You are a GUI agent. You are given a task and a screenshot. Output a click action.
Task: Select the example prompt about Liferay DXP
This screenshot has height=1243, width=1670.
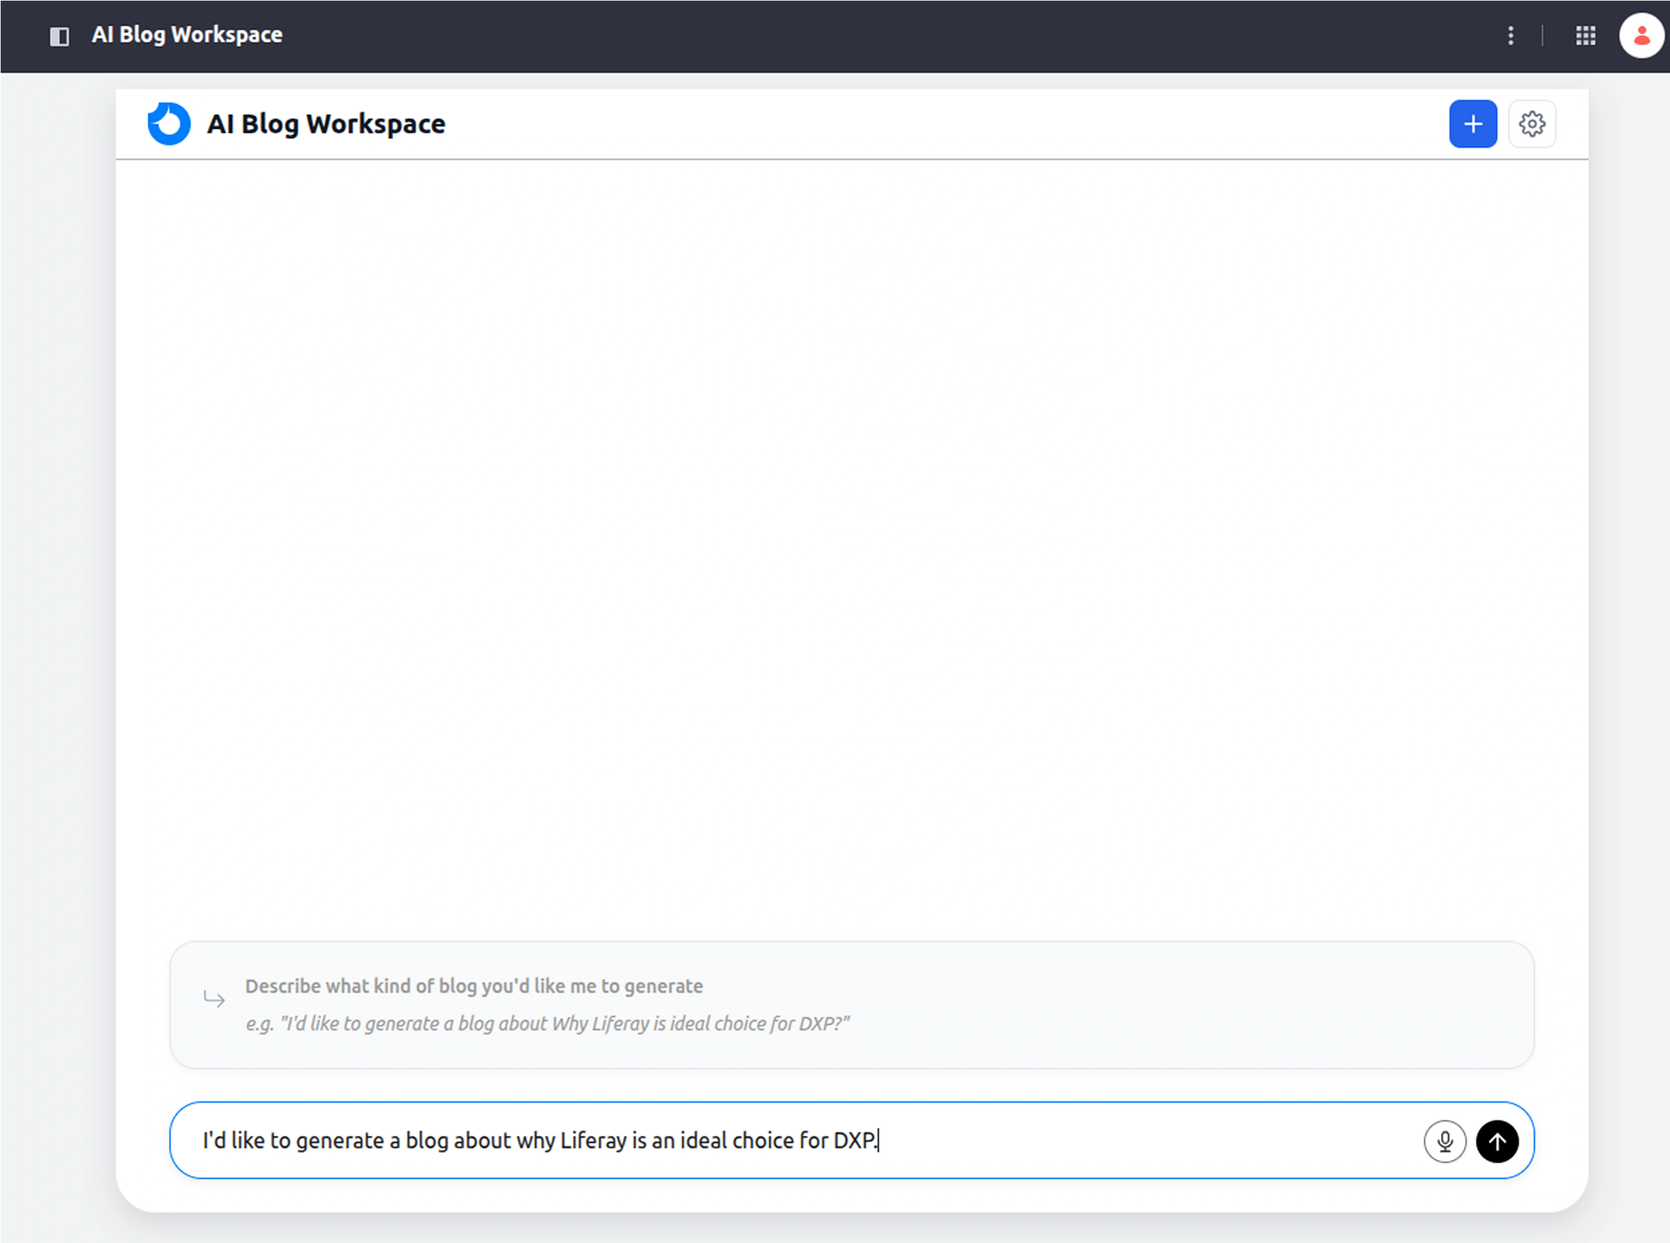tap(547, 1023)
